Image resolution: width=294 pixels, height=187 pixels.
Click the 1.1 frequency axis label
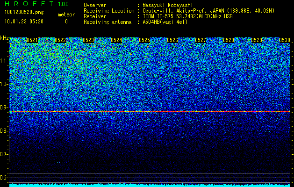click(4, 61)
